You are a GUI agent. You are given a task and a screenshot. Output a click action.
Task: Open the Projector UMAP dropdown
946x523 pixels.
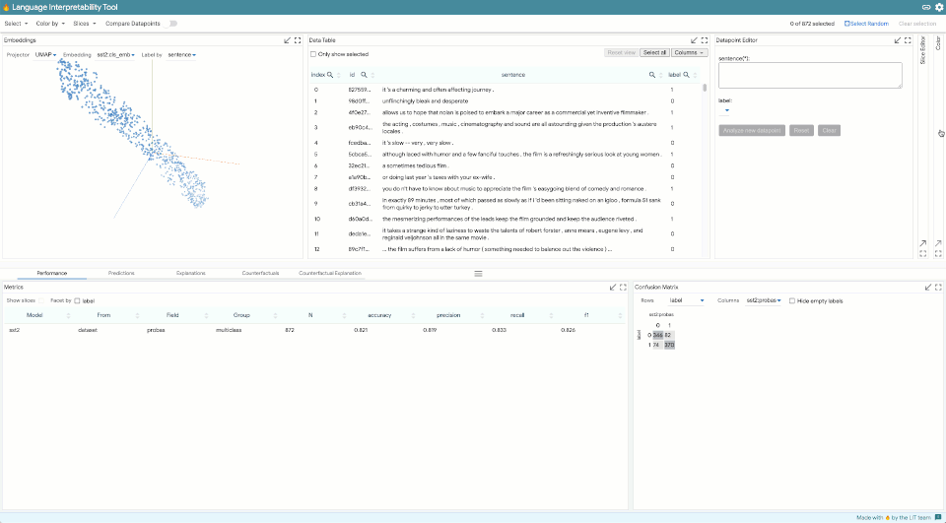pyautogui.click(x=45, y=55)
